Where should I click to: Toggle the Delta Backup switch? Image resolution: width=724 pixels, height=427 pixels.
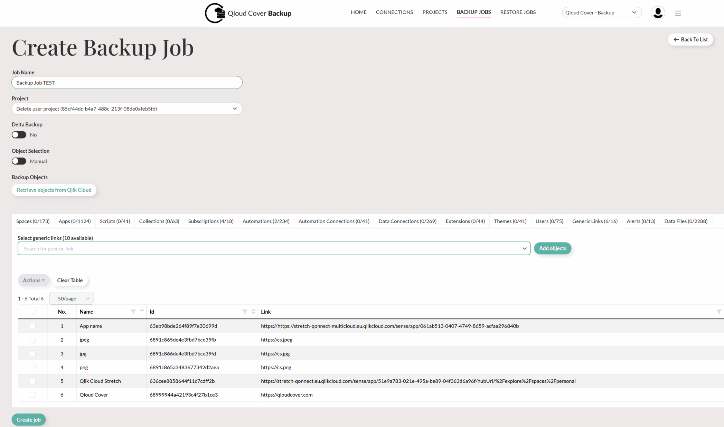tap(19, 135)
